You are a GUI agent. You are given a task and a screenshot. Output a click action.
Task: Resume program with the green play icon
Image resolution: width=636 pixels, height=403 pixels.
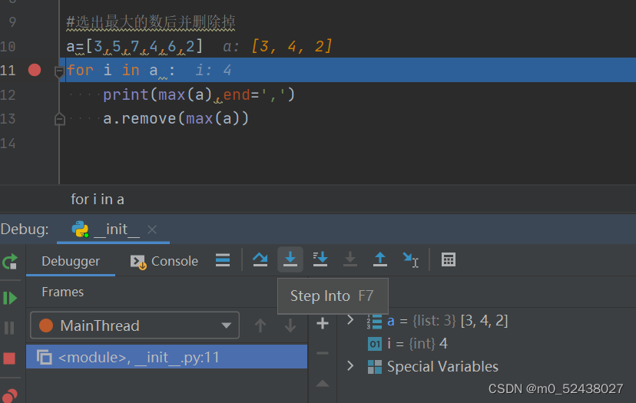coord(10,298)
